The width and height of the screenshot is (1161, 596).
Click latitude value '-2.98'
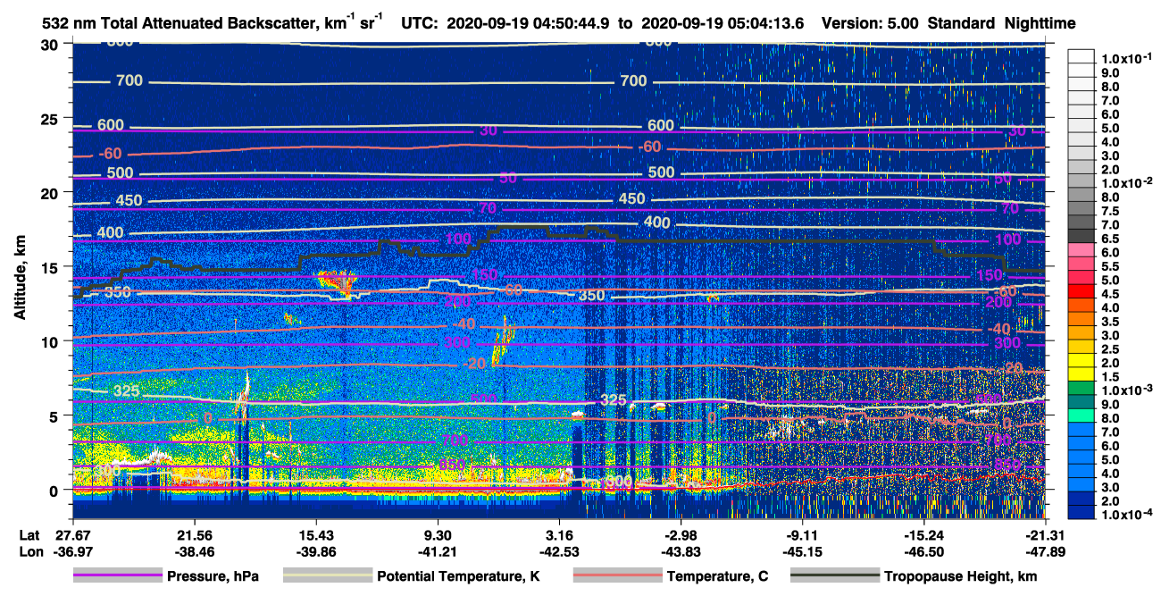click(681, 534)
